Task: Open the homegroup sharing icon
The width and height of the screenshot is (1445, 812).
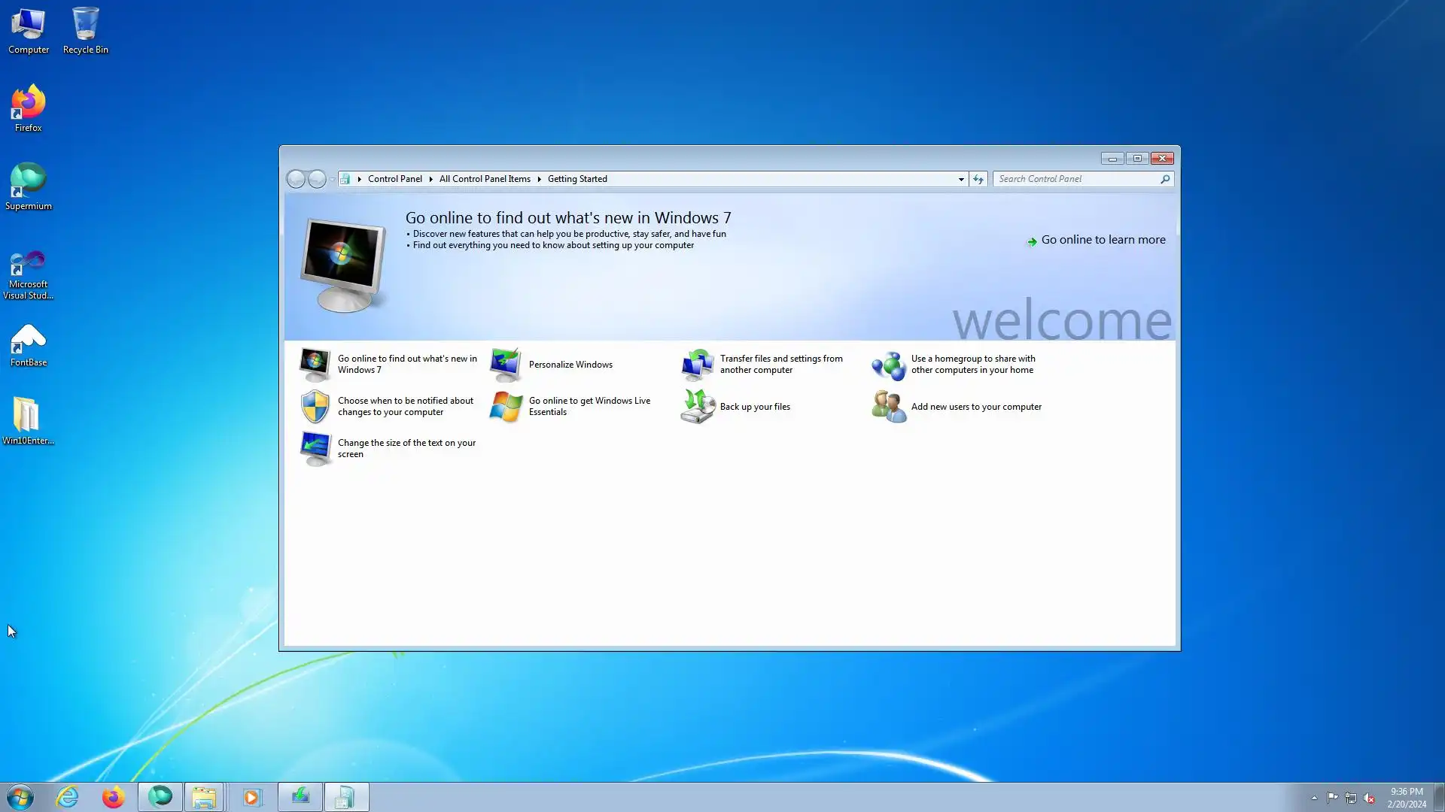Action: coord(888,365)
